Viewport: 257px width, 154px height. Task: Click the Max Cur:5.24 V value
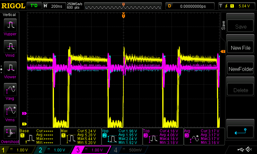click(87, 131)
